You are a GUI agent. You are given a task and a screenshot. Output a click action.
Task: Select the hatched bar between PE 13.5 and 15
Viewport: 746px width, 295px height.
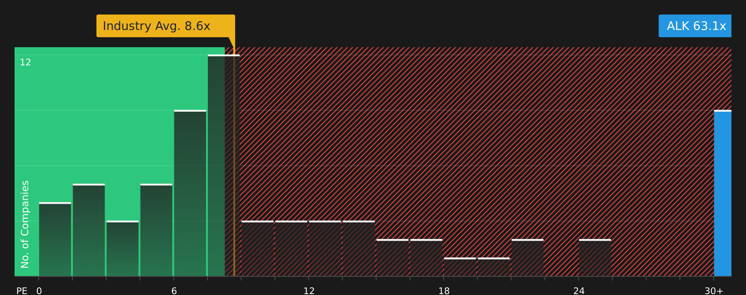(359, 249)
